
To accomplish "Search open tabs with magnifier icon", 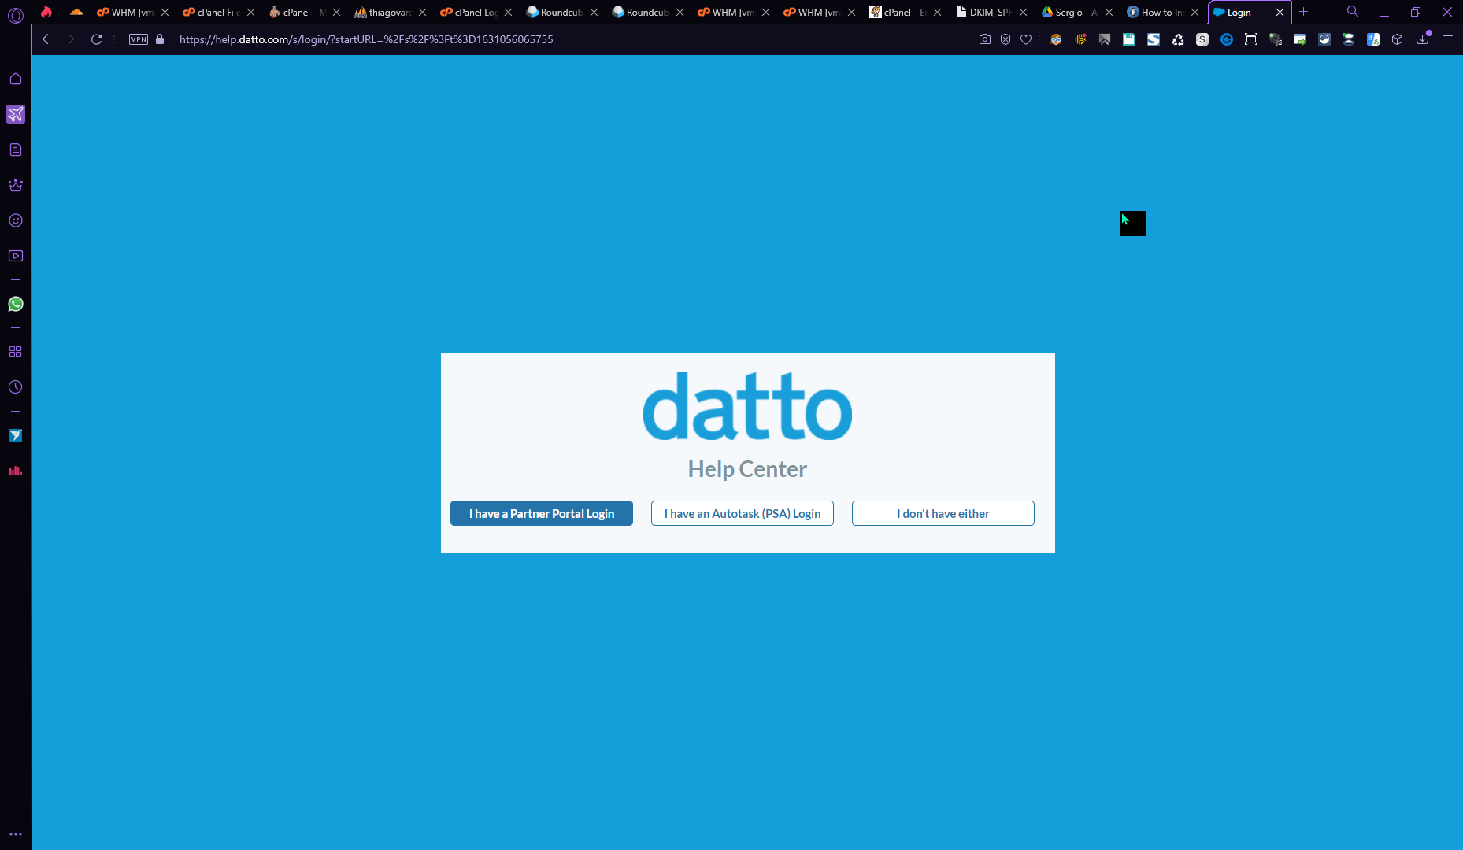I will tap(1353, 12).
